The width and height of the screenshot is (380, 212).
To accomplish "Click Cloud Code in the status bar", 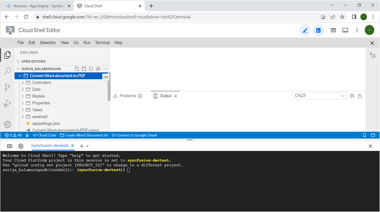I will tap(44, 135).
